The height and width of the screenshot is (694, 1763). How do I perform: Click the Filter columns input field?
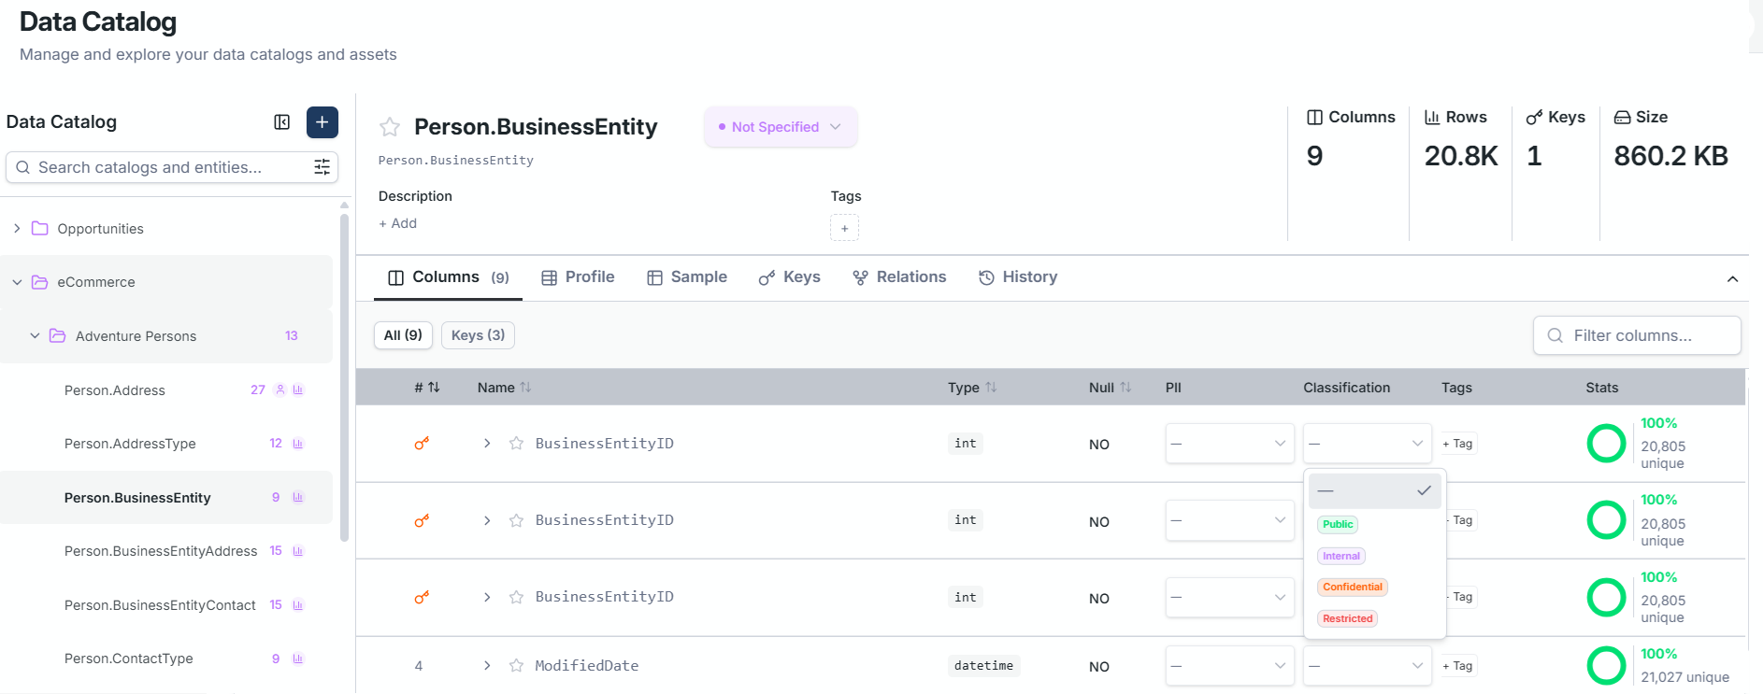point(1637,335)
